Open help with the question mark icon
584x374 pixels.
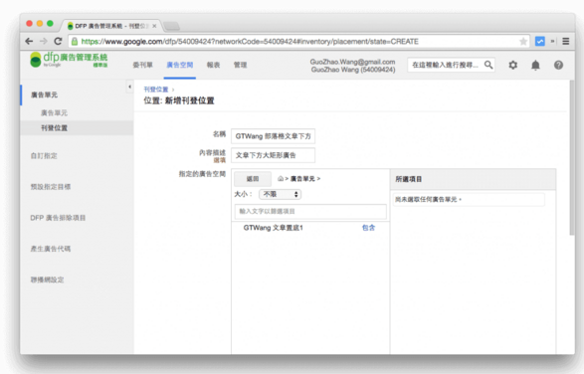[x=558, y=65]
